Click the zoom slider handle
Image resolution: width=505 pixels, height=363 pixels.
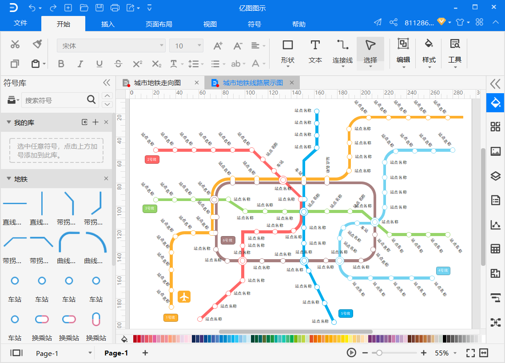[379, 353]
